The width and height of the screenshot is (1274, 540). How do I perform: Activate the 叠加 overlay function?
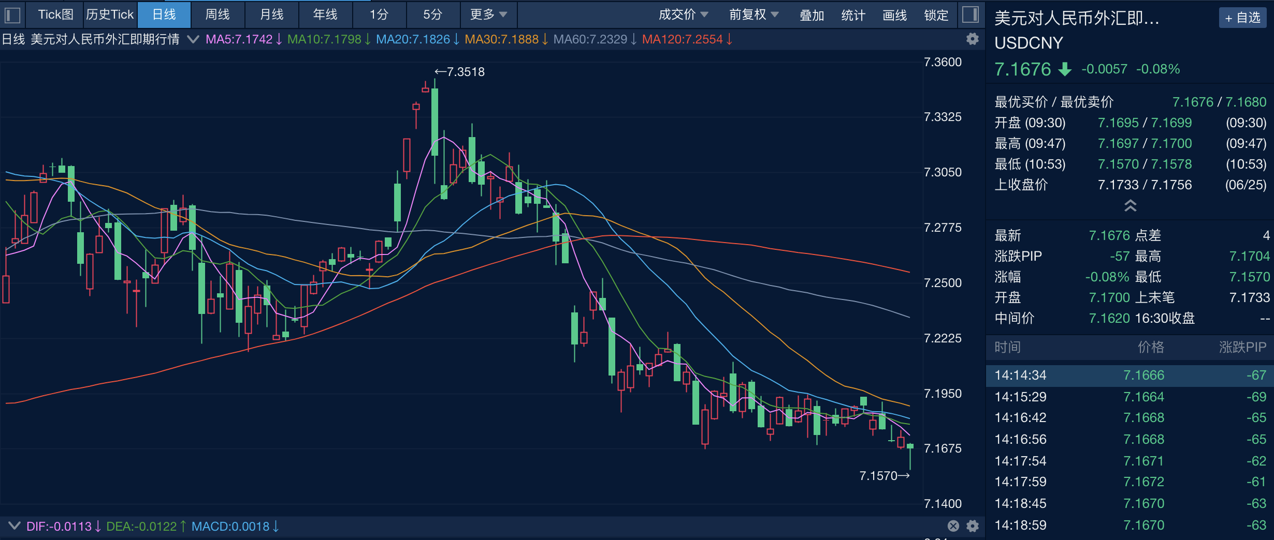click(x=812, y=14)
